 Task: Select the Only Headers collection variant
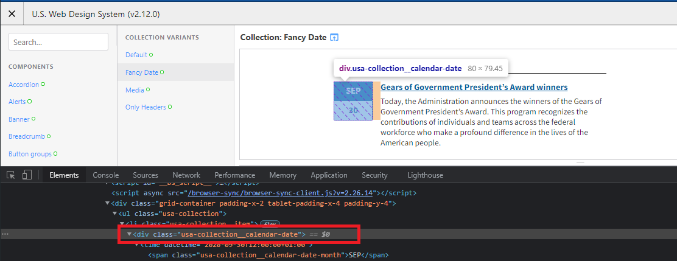(x=146, y=107)
